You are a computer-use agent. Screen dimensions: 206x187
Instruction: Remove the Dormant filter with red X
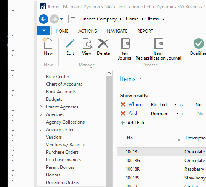click(x=123, y=113)
